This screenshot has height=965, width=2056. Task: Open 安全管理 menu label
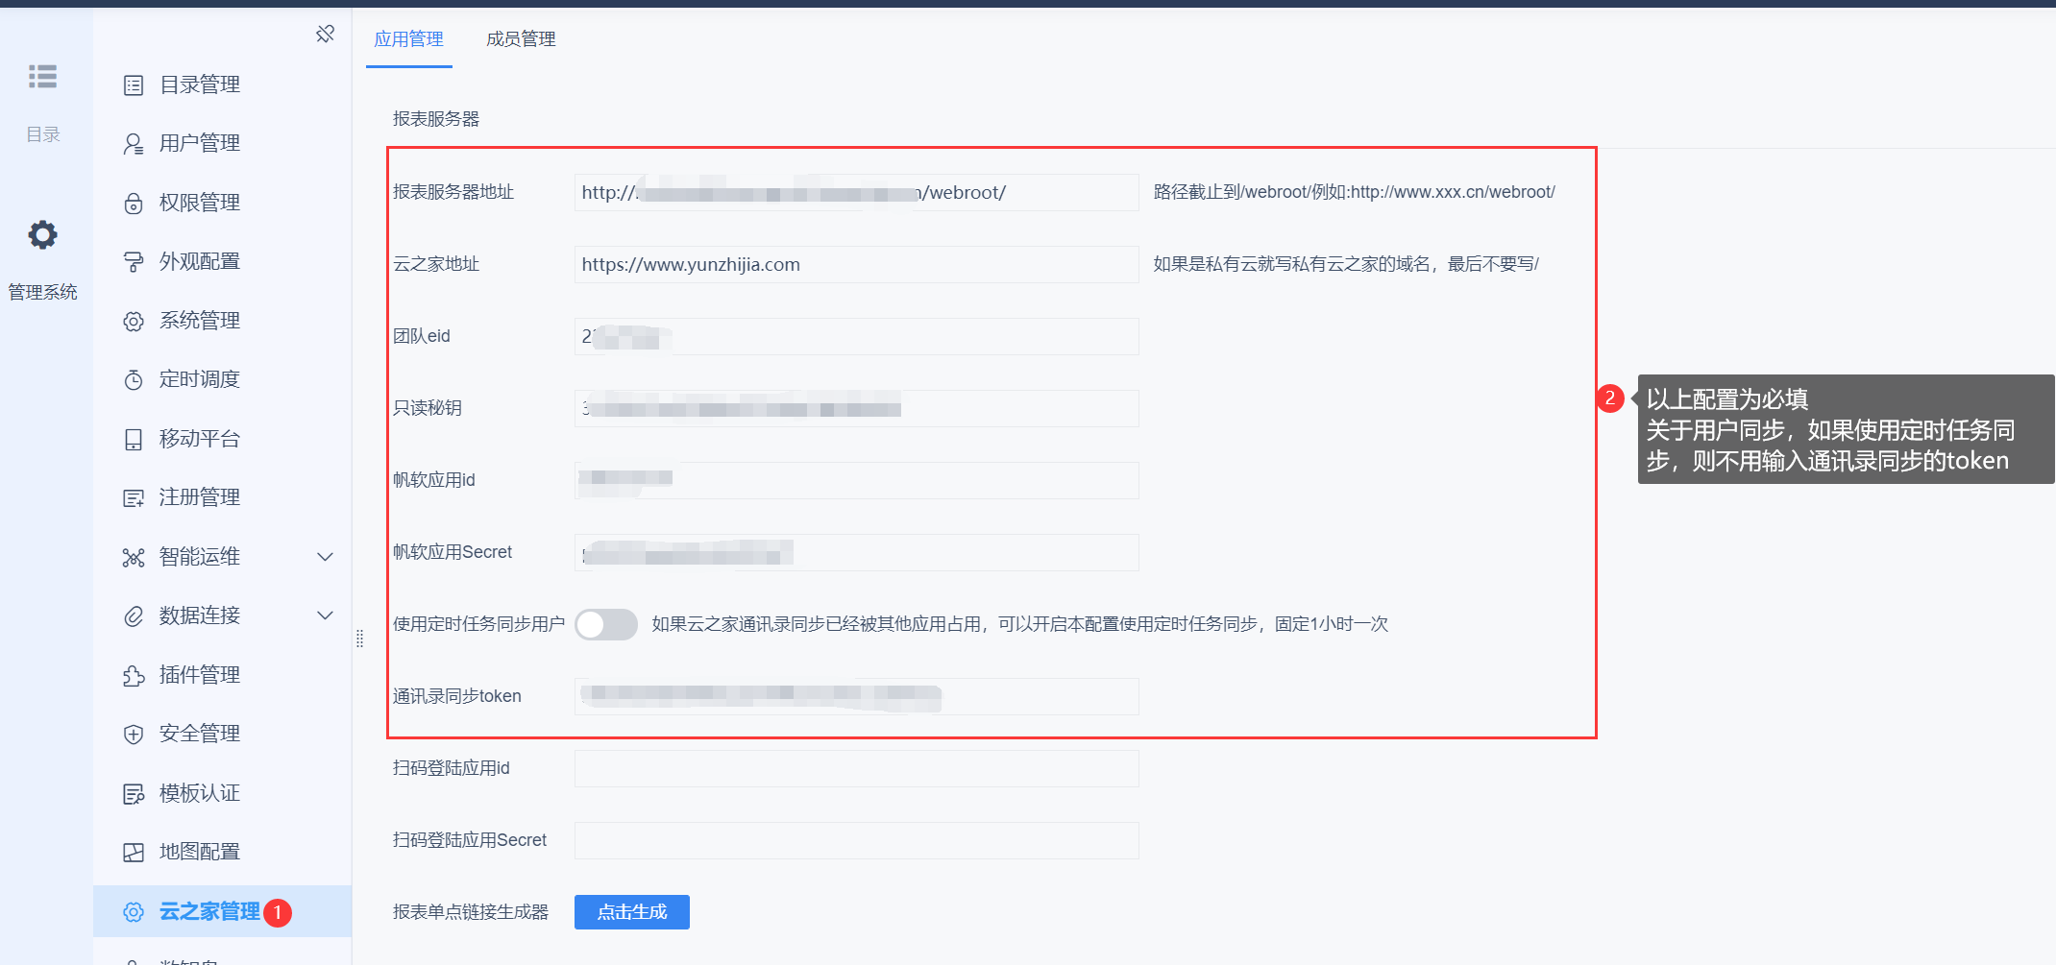point(200,734)
